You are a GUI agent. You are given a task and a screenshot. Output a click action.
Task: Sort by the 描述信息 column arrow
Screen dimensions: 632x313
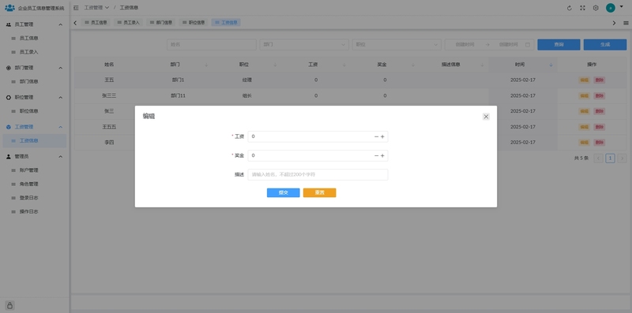[482, 65]
